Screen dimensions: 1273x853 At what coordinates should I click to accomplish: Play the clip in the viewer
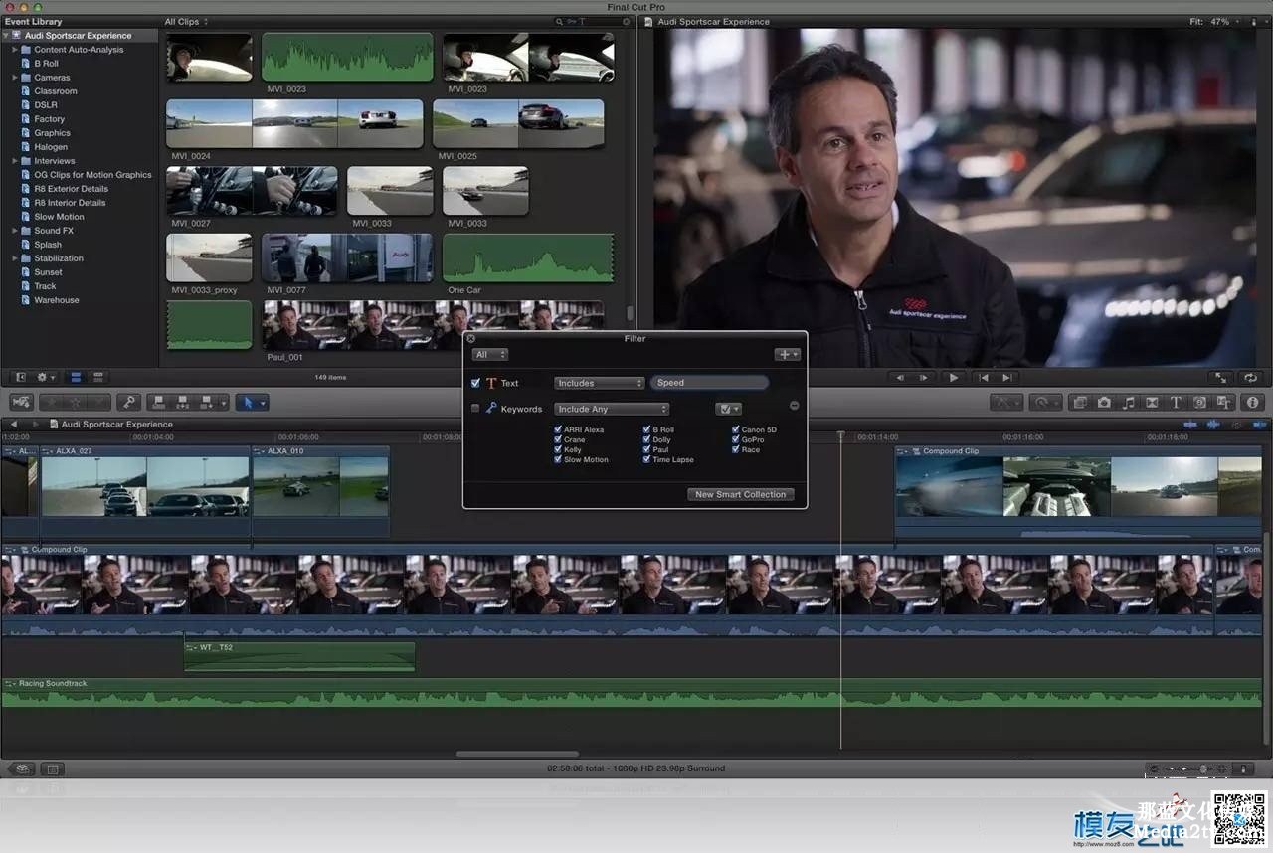click(953, 378)
